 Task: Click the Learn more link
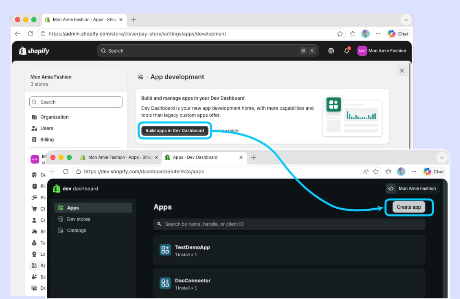[227, 131]
